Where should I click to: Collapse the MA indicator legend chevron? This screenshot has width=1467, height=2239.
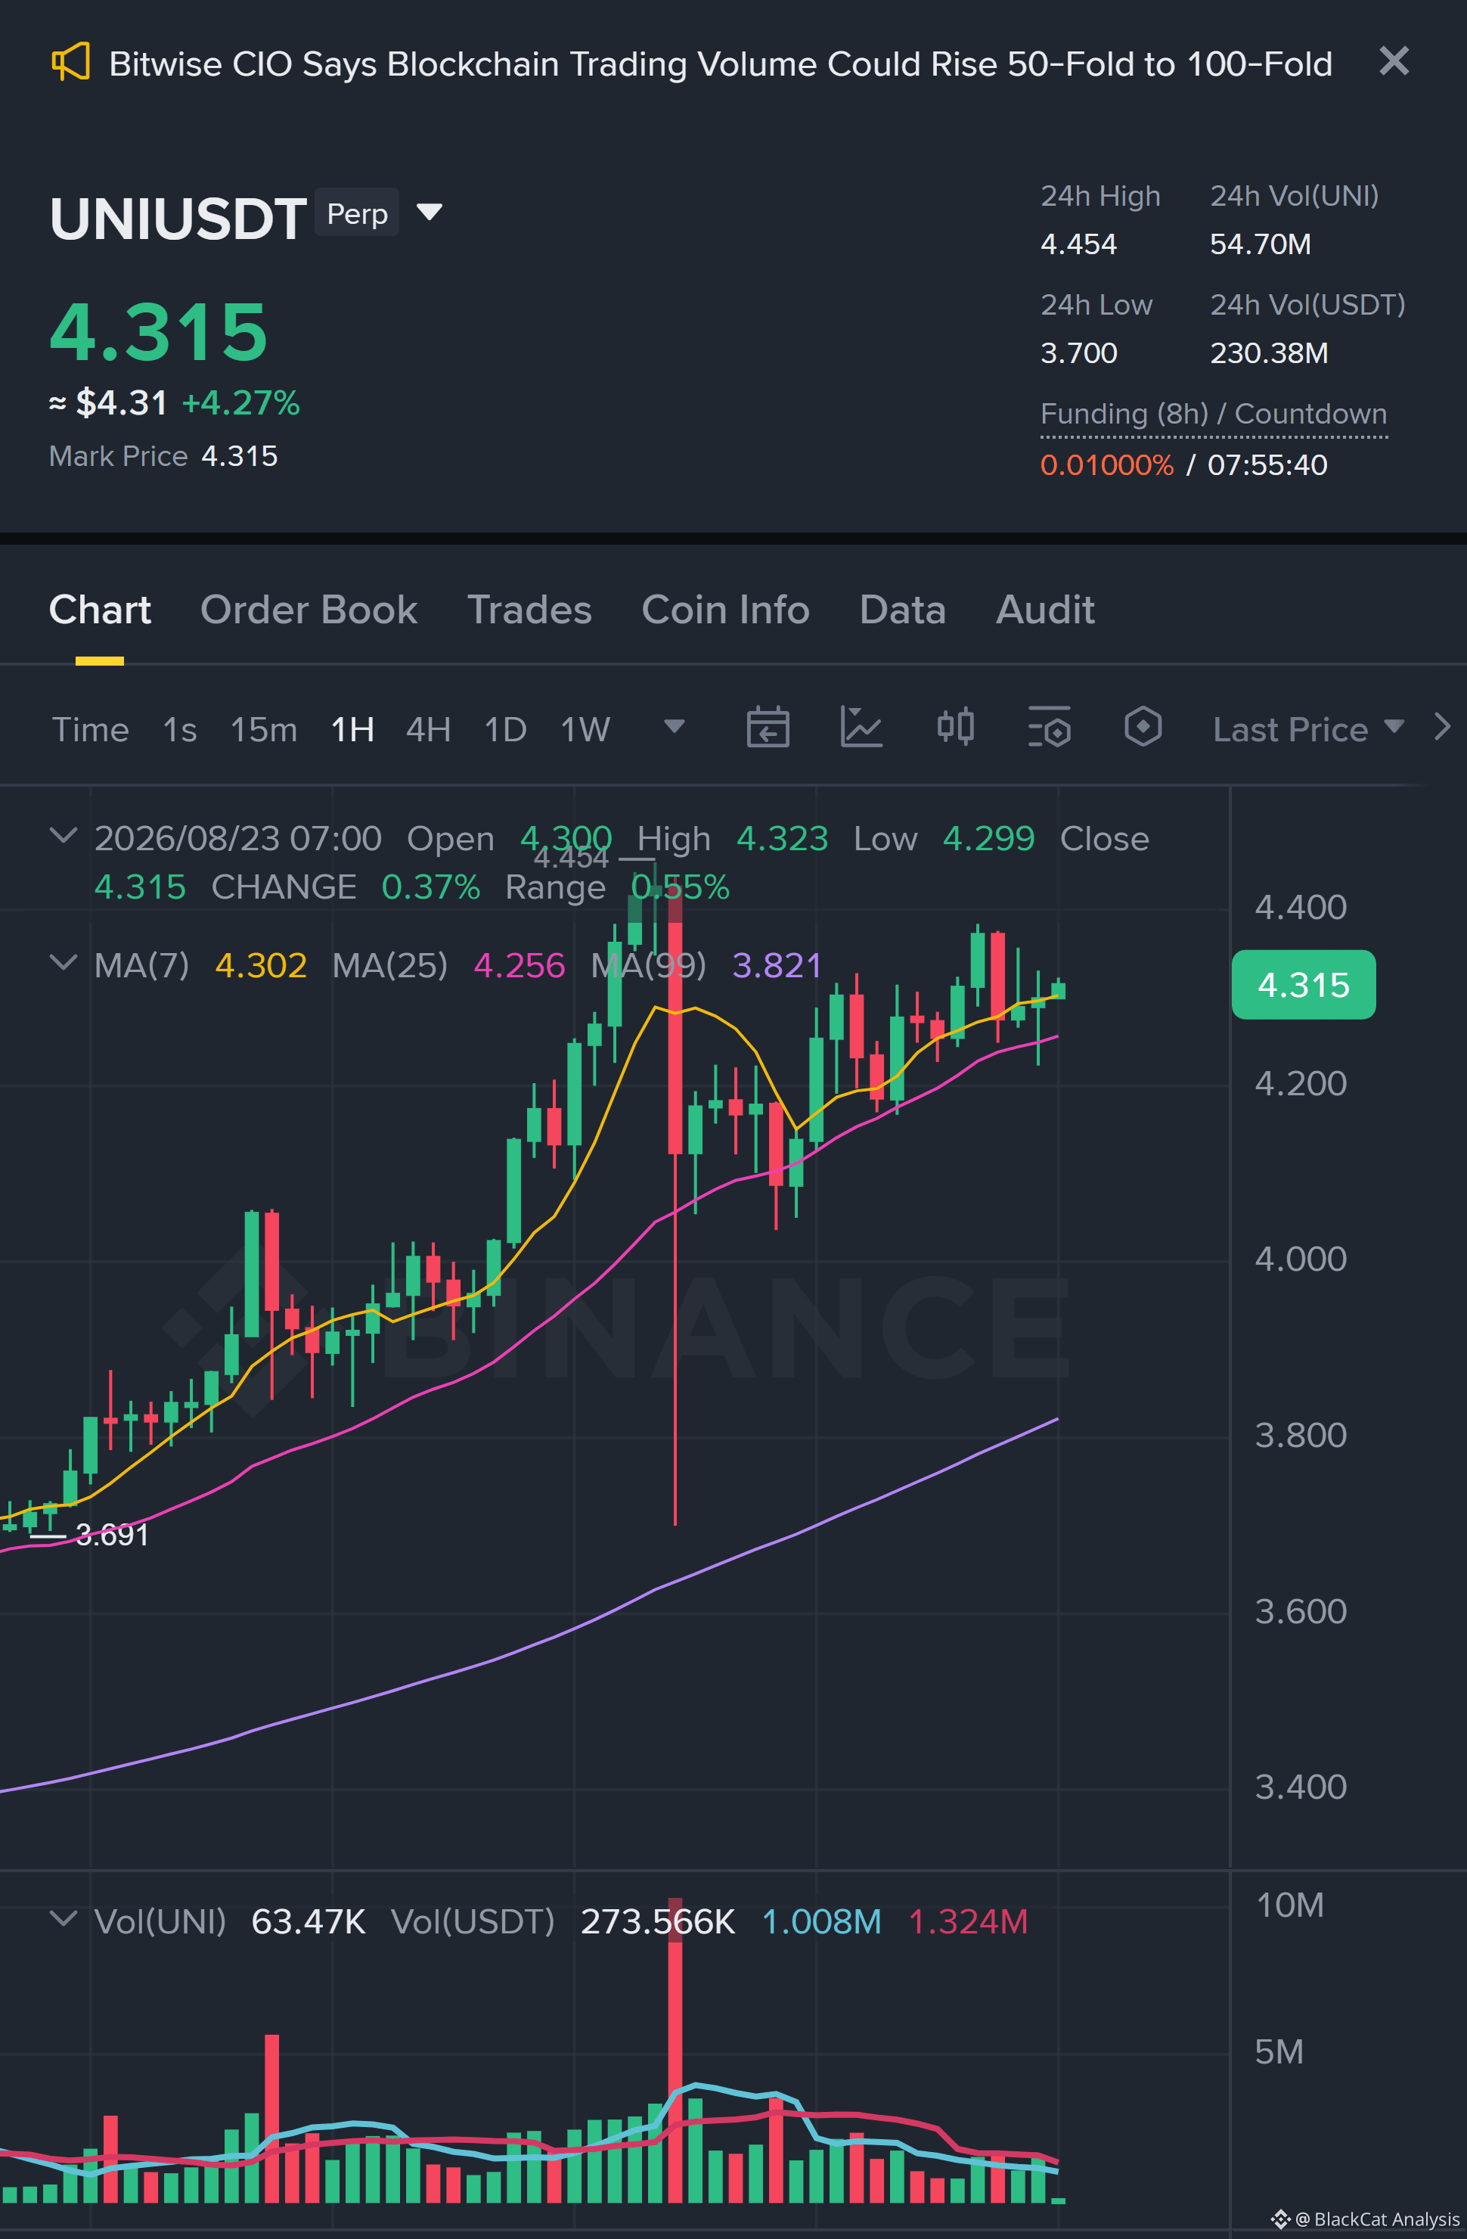tap(63, 962)
